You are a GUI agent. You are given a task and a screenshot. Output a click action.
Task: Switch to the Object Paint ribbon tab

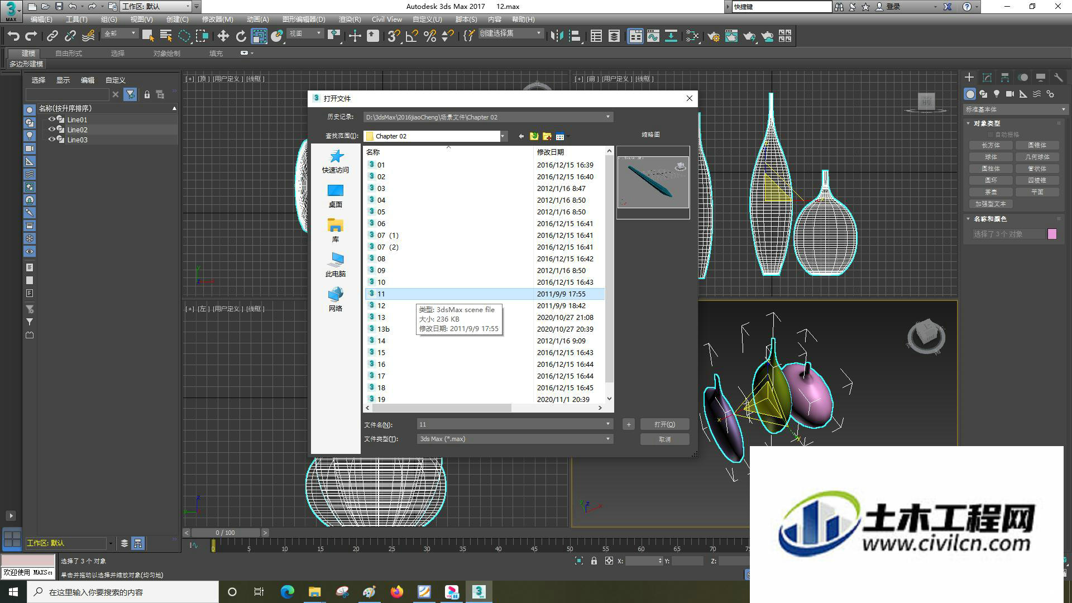(166, 54)
